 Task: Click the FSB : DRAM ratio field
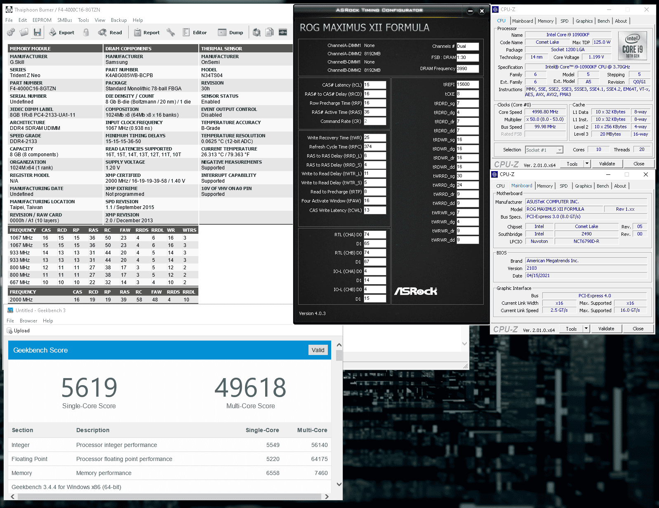point(468,58)
